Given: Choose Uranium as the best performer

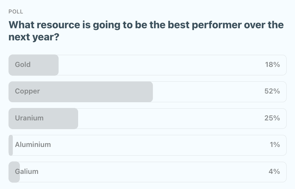Looking at the screenshot, I should [x=147, y=118].
